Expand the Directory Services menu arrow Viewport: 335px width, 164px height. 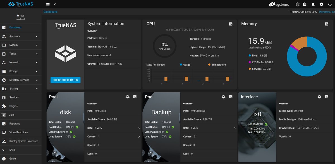pos(37,80)
